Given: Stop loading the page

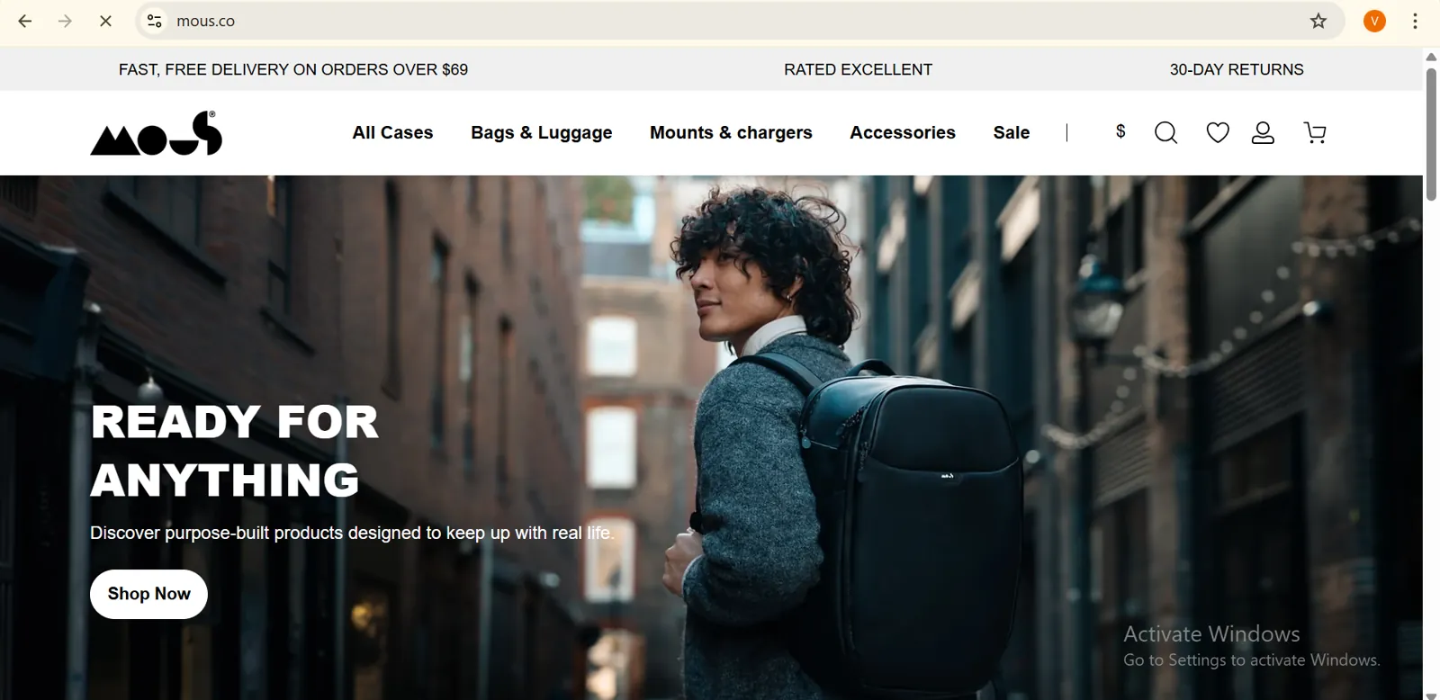Looking at the screenshot, I should (x=105, y=21).
